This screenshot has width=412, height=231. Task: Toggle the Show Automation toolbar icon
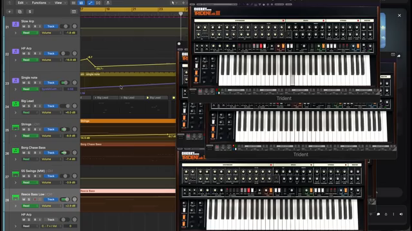(90, 3)
